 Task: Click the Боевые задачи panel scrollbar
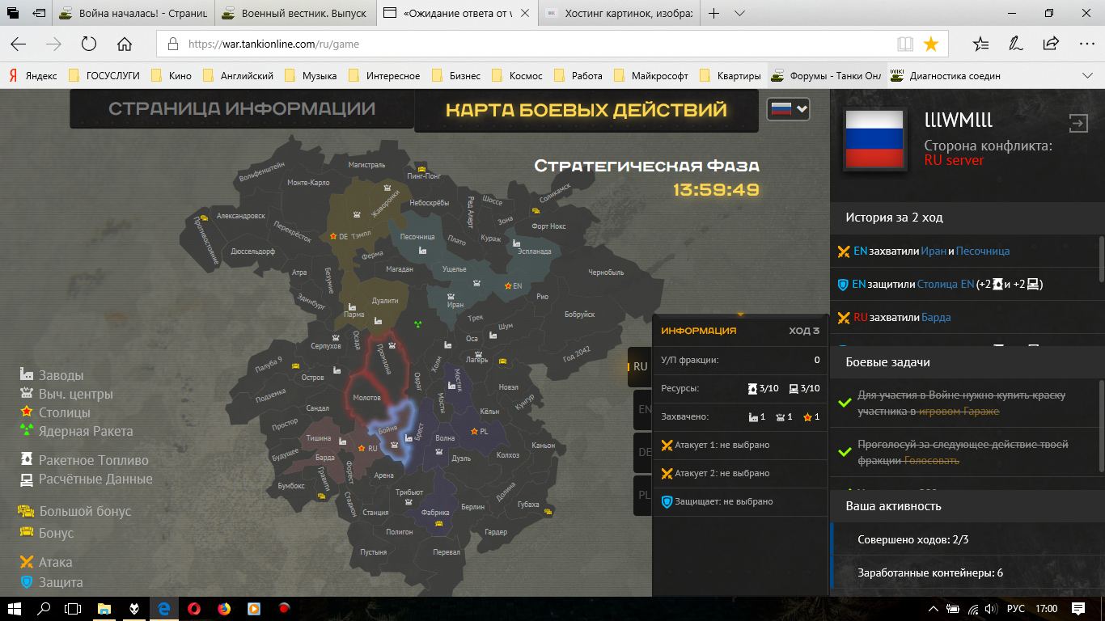pyautogui.click(x=1100, y=426)
